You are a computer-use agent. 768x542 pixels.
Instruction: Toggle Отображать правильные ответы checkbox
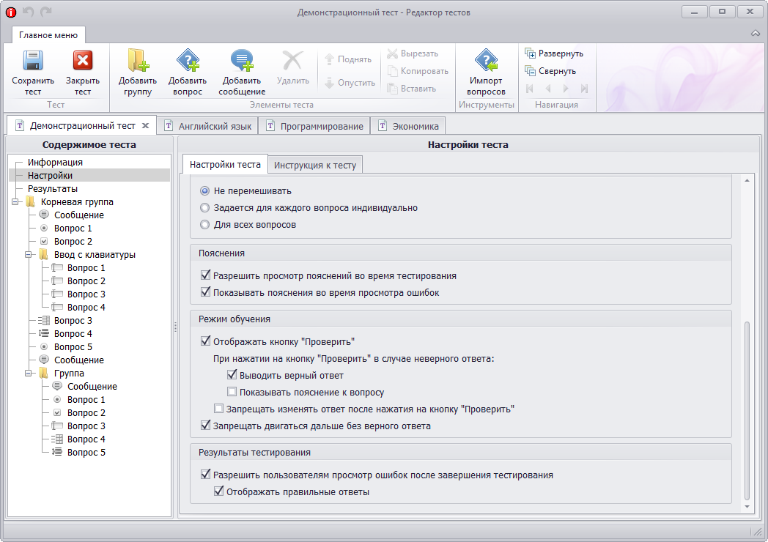tap(219, 491)
